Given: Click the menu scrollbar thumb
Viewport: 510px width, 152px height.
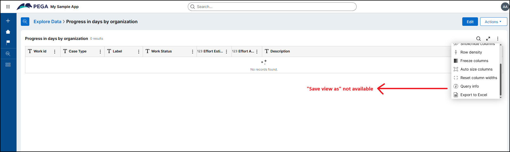Looking at the screenshot, I should [x=501, y=79].
